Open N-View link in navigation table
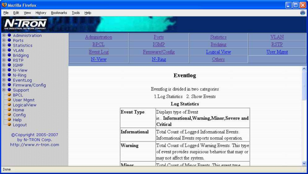The width and height of the screenshot is (308, 174). click(x=99, y=59)
